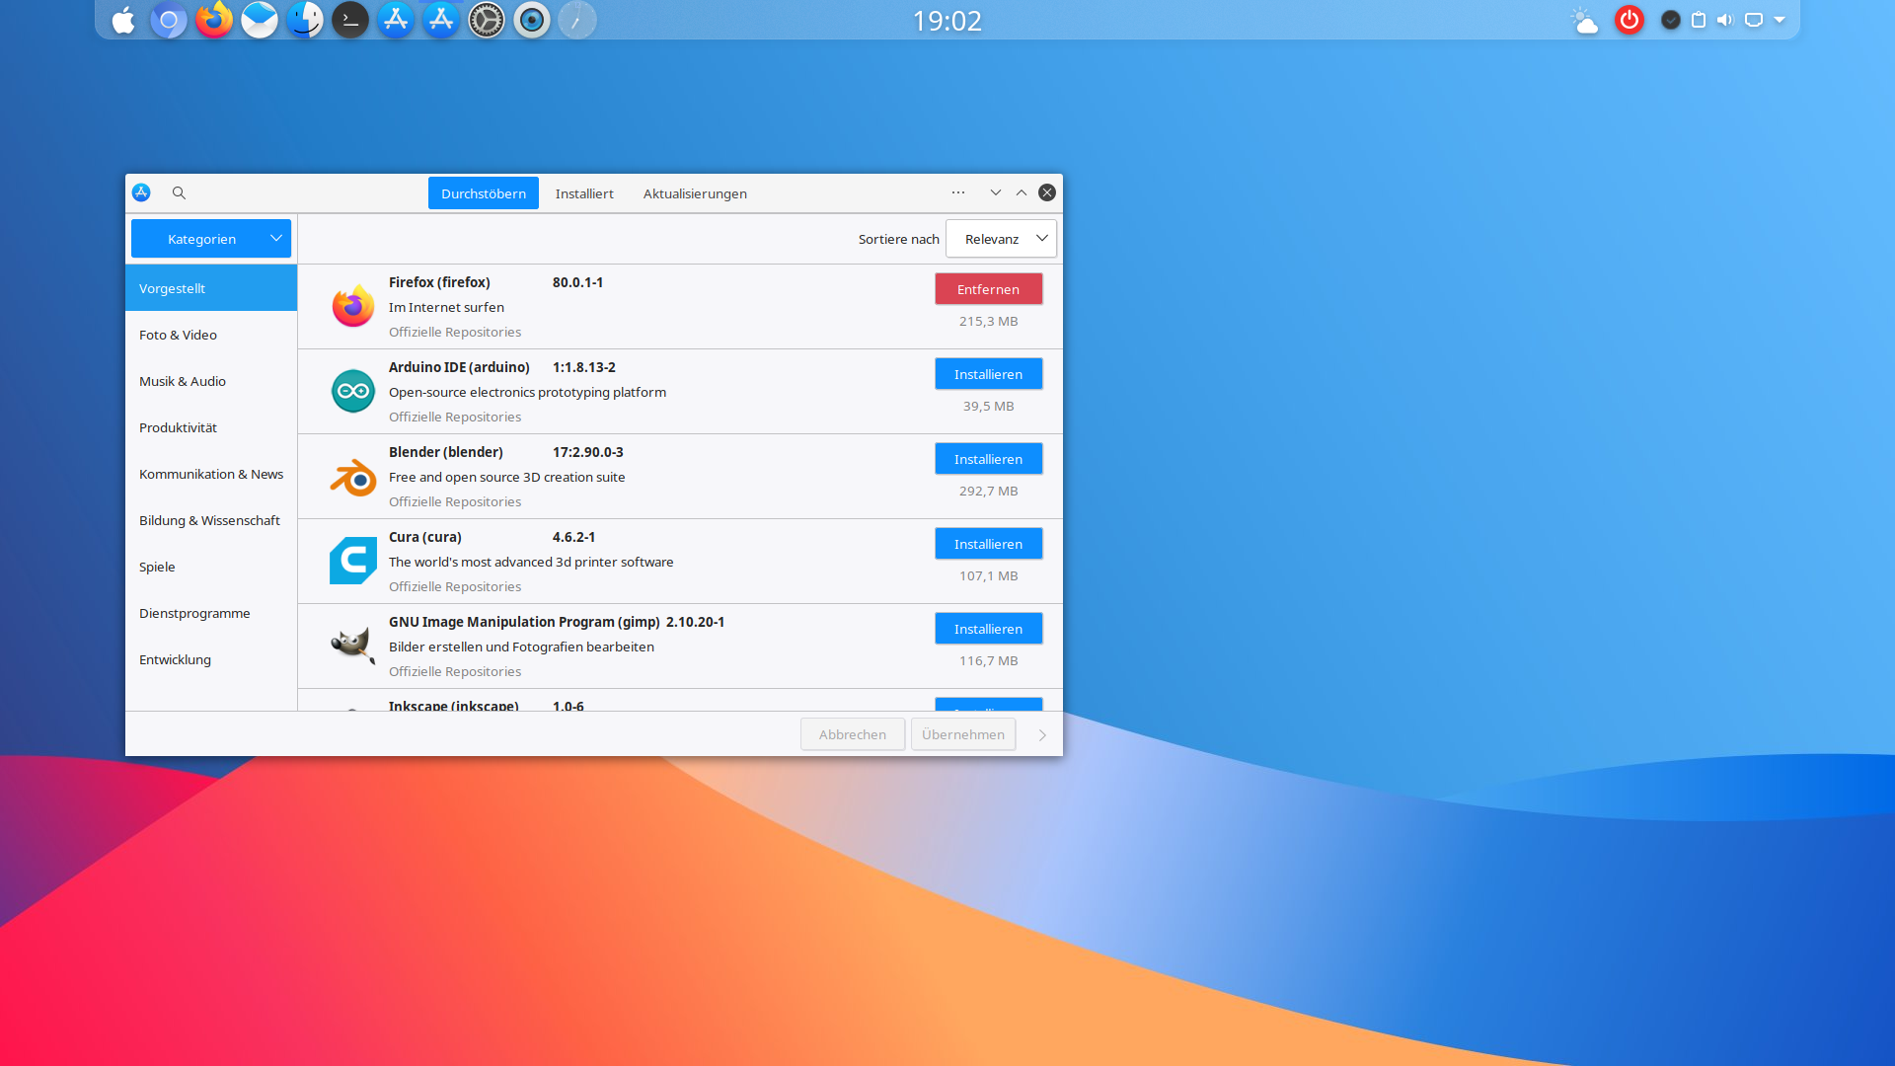Click the Firefox app icon in list
Image resolution: width=1895 pixels, height=1066 pixels.
click(352, 306)
